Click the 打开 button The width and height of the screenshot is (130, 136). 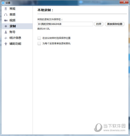[x=99, y=24]
